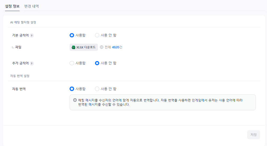Click the info icon before 전체 4820건

tap(102, 47)
